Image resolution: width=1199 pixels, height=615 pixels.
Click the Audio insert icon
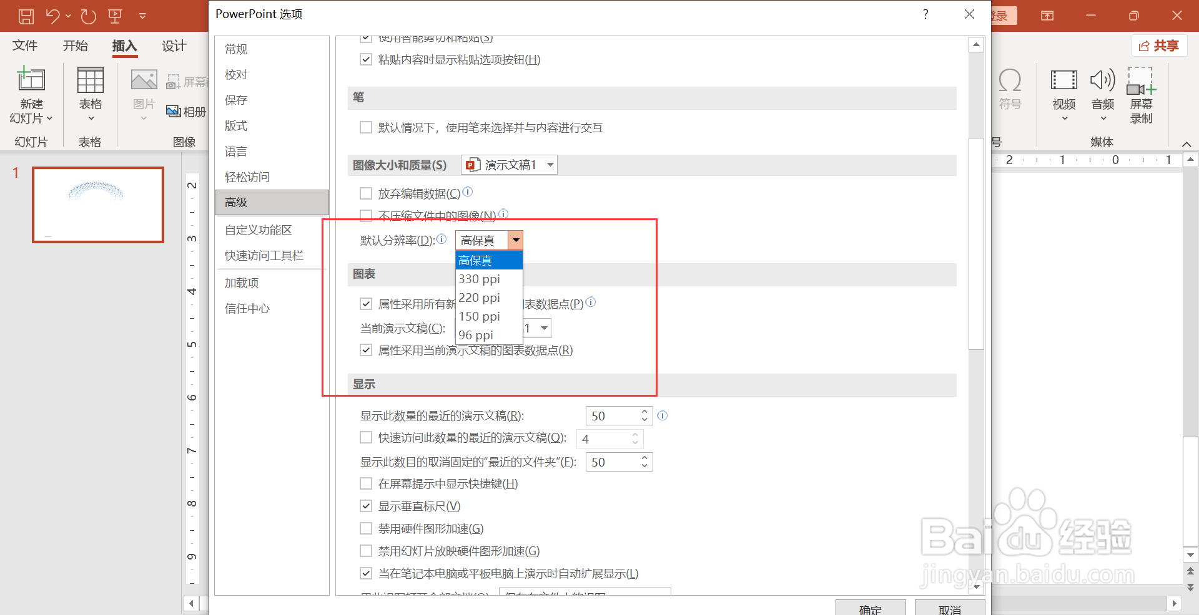click(1103, 80)
